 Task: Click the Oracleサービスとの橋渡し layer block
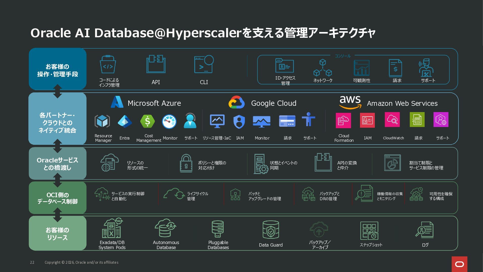(x=58, y=163)
